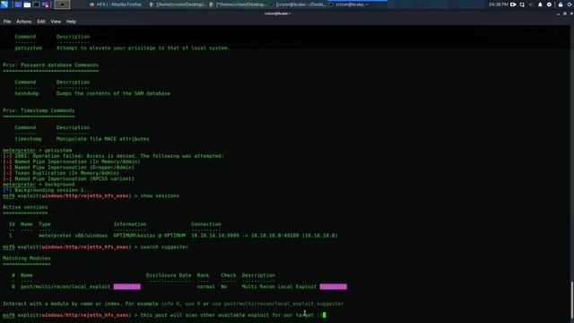Click the blue desktop launcher in the panel
The width and height of the screenshot is (574, 323).
coord(18,4)
